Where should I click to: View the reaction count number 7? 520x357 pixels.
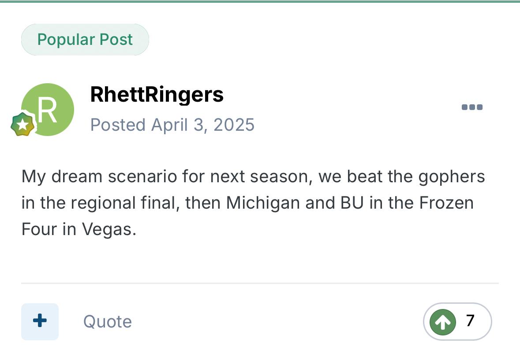click(x=470, y=321)
